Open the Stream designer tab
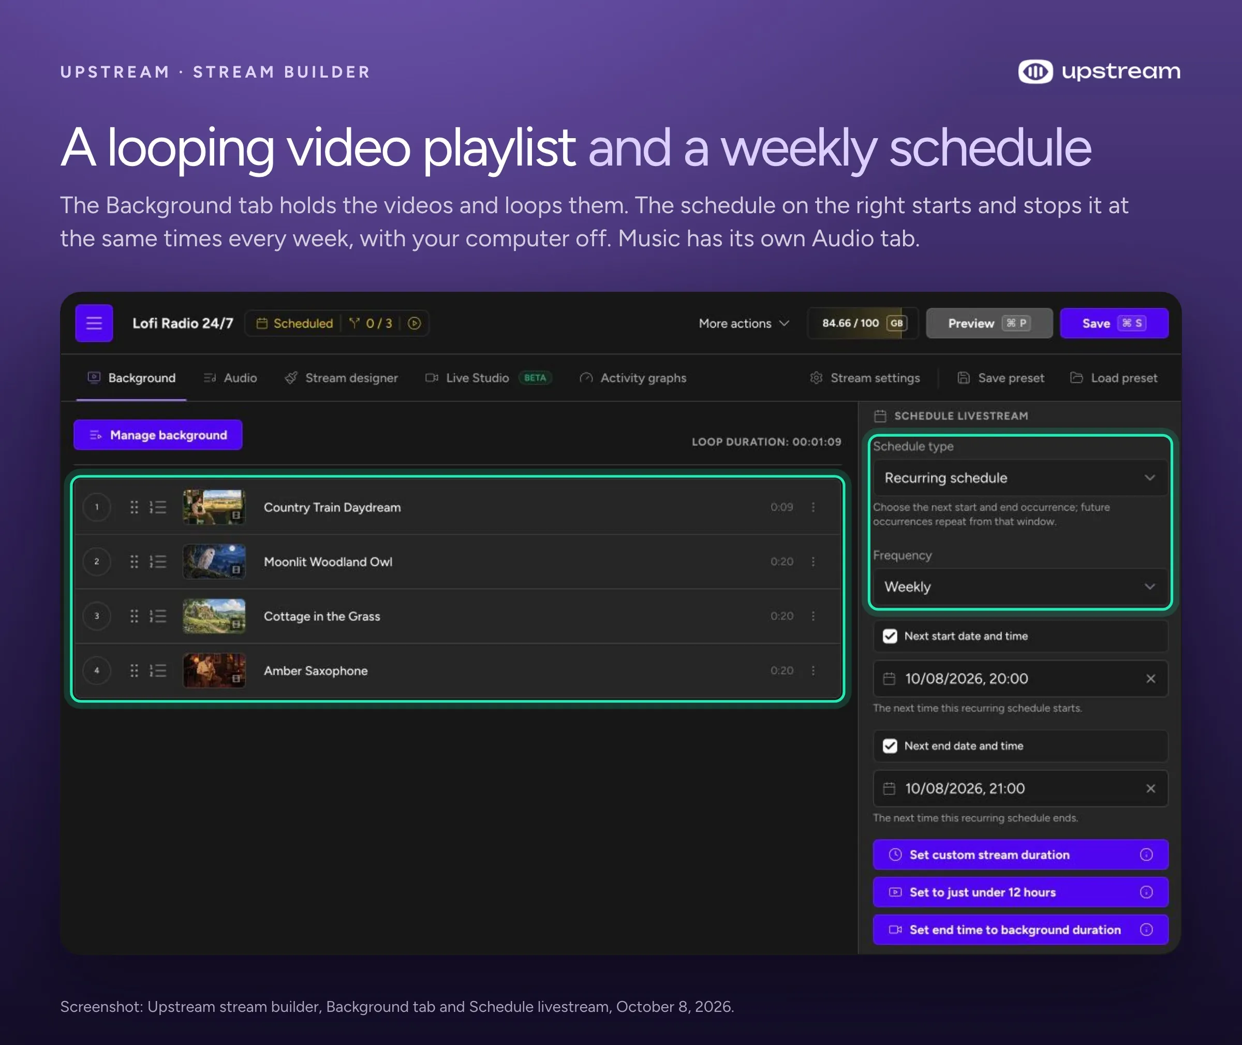 342,378
